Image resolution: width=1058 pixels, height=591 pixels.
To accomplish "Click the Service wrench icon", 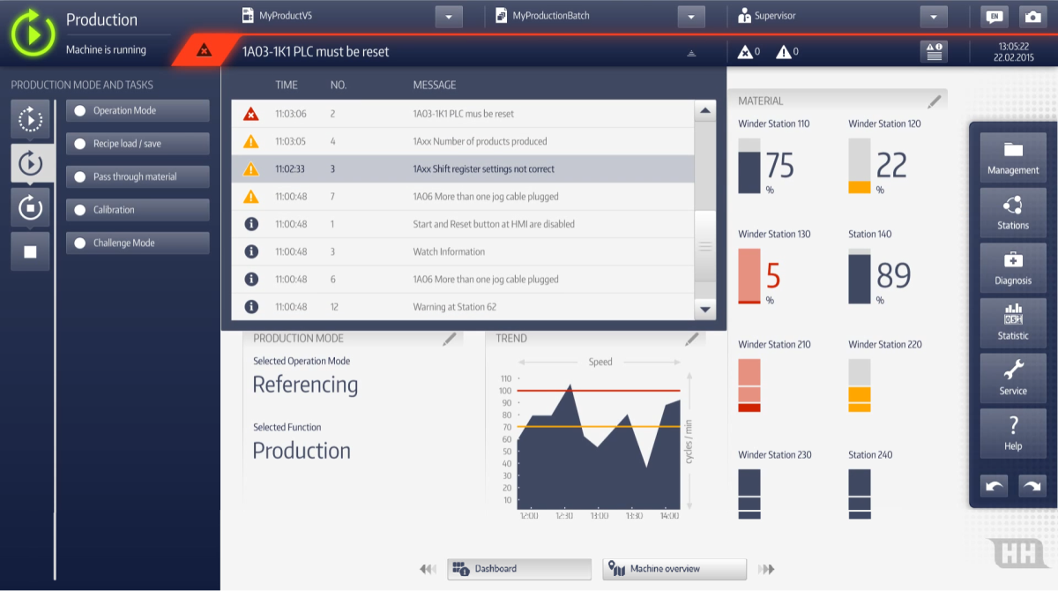I will [x=1013, y=378].
